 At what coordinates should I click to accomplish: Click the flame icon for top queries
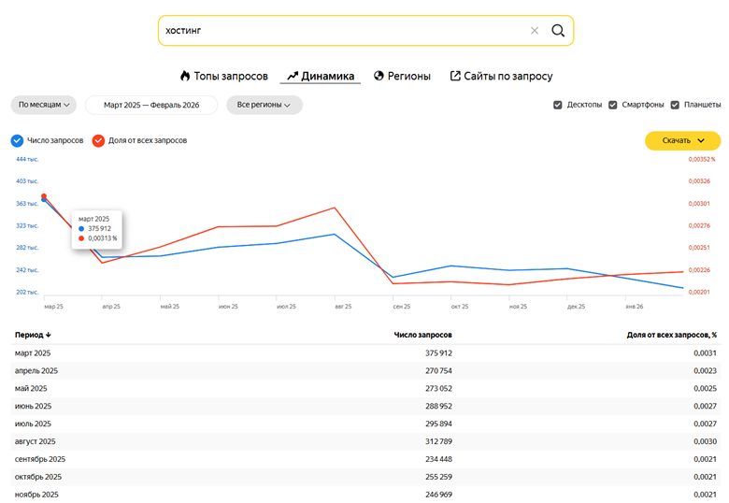coord(185,76)
